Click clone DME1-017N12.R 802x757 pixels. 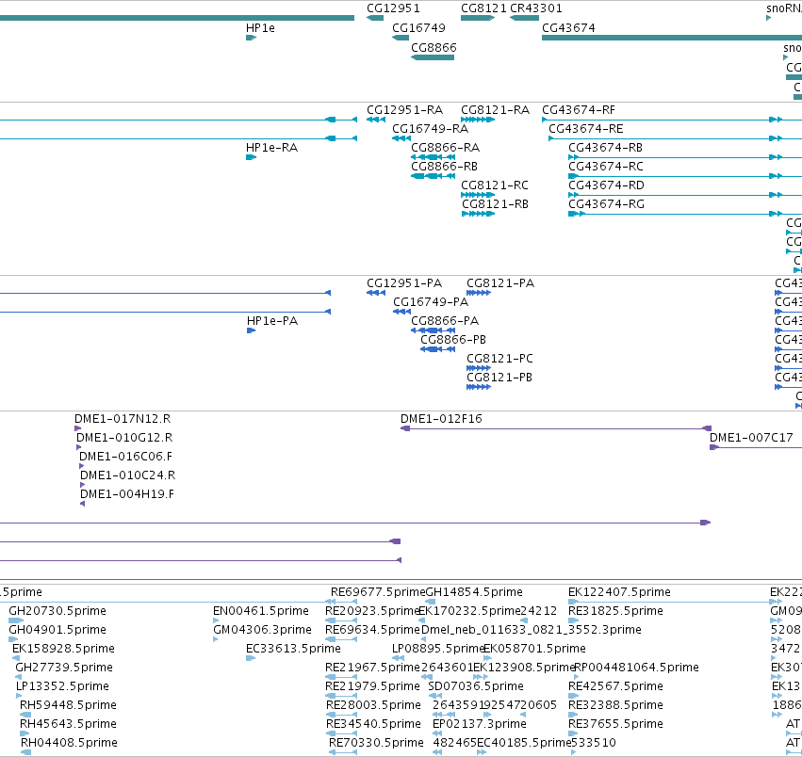pyautogui.click(x=123, y=419)
